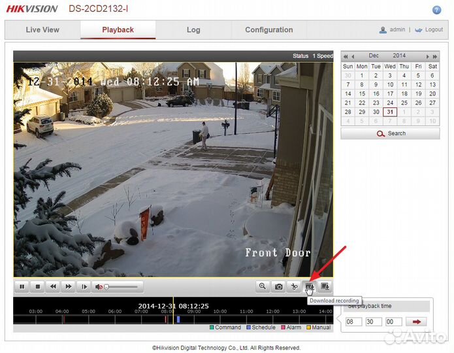The width and height of the screenshot is (454, 353).
Task: Mute the audio speaker icon
Action: pyautogui.click(x=99, y=286)
